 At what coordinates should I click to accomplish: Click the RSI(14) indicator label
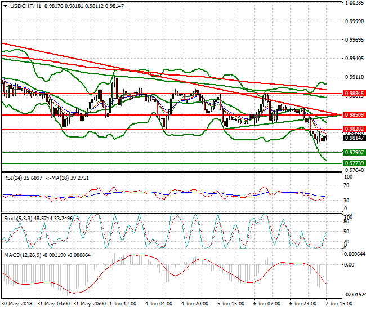pos(13,178)
